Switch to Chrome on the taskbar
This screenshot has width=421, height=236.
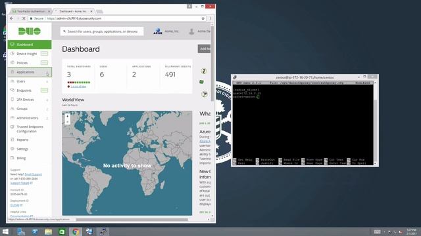click(76, 231)
